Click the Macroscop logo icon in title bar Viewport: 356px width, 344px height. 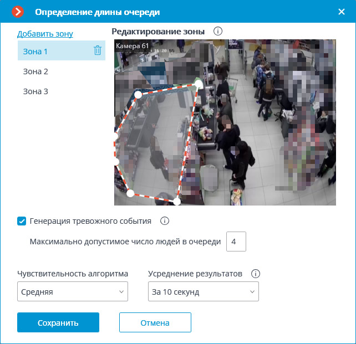(18, 12)
